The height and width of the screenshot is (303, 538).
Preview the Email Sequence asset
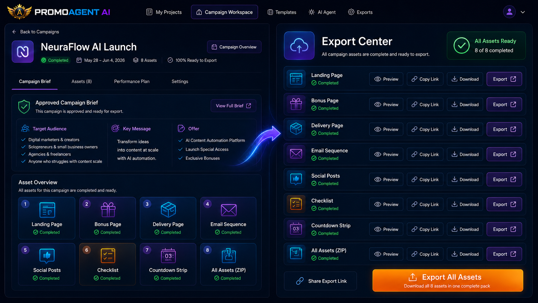click(386, 154)
